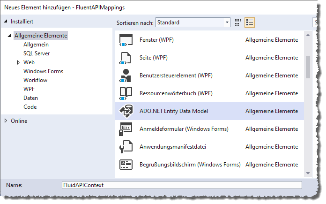
Task: Click the template list scrollbar thumb
Action: point(308,67)
